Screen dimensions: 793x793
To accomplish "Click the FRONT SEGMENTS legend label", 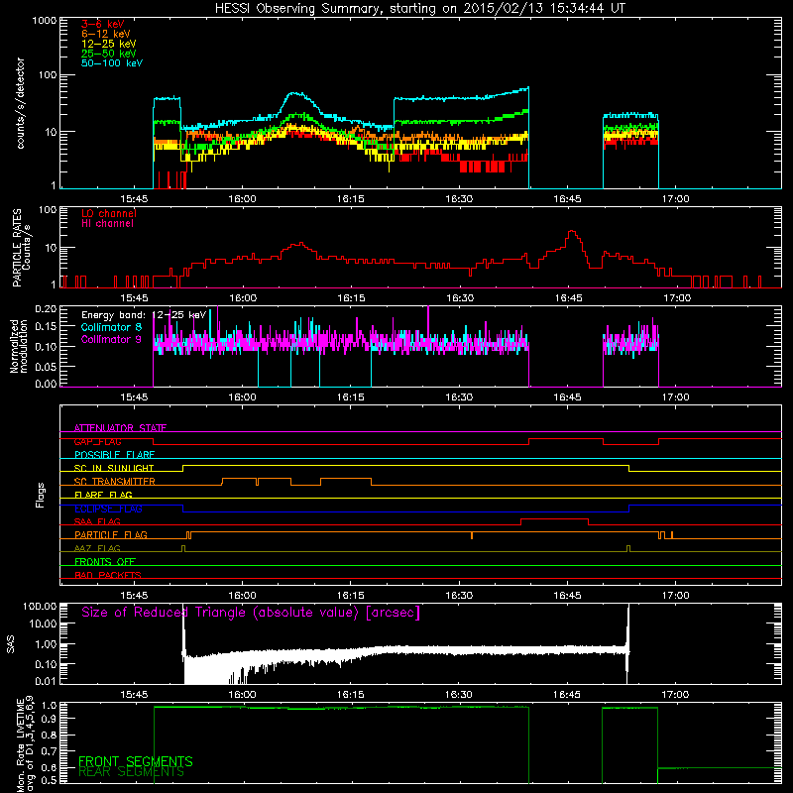I will [136, 761].
